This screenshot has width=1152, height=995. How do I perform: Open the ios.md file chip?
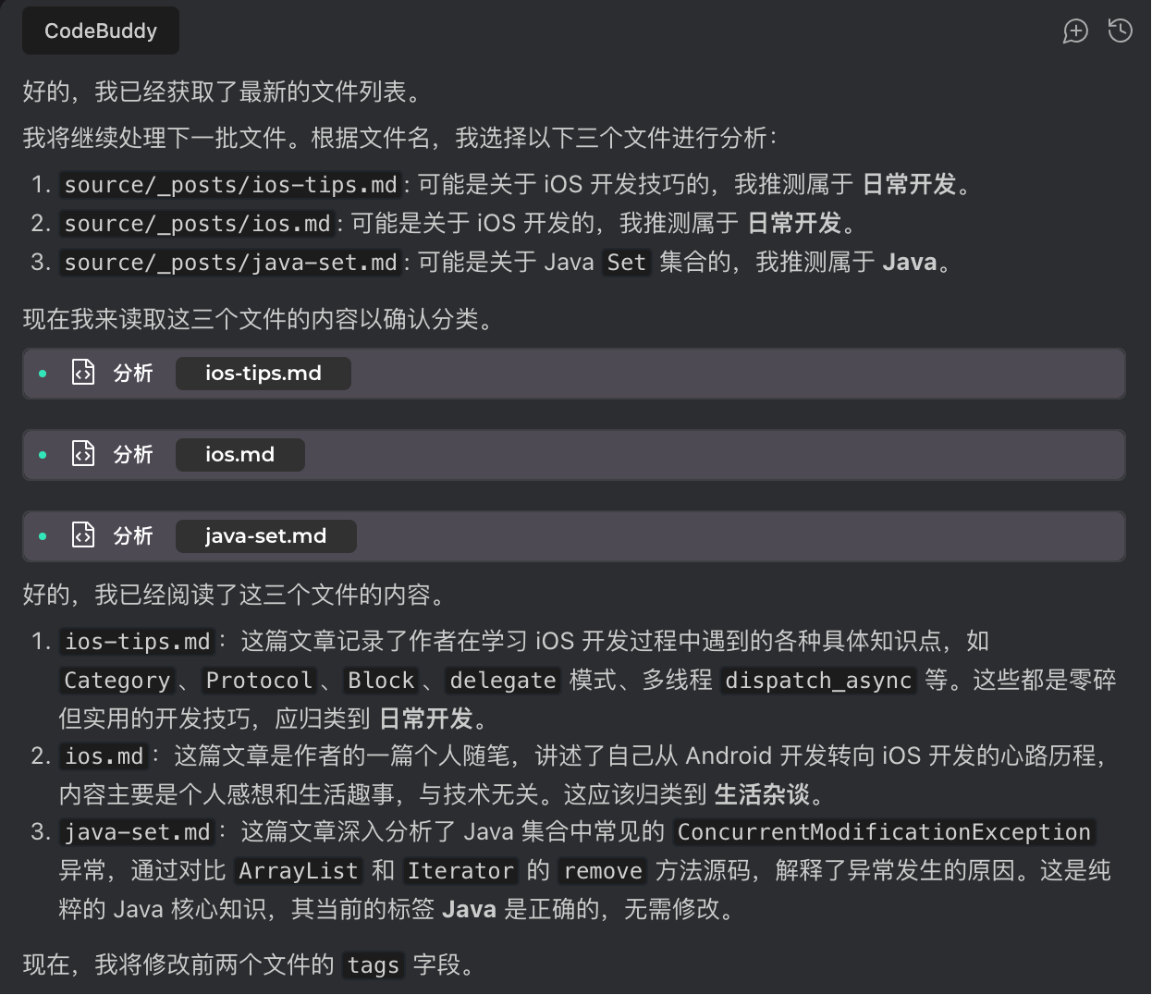click(x=240, y=455)
